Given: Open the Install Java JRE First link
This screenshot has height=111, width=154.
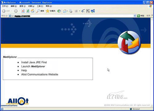Looking at the screenshot, I should click(x=34, y=62).
